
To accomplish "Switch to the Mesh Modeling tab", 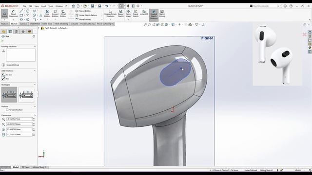I will coord(61,24).
